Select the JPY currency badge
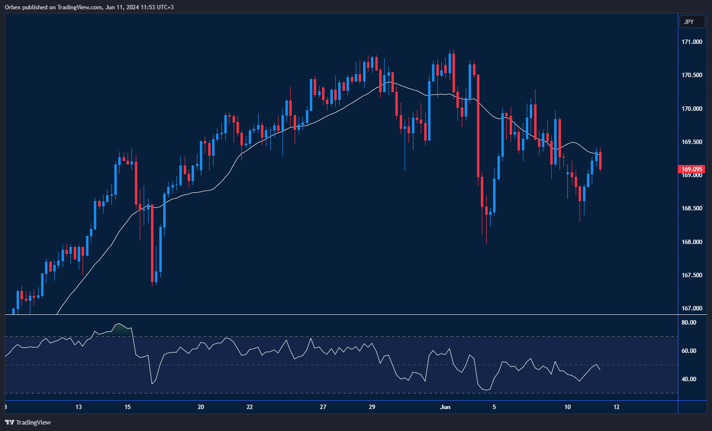This screenshot has width=712, height=431. pos(692,21)
